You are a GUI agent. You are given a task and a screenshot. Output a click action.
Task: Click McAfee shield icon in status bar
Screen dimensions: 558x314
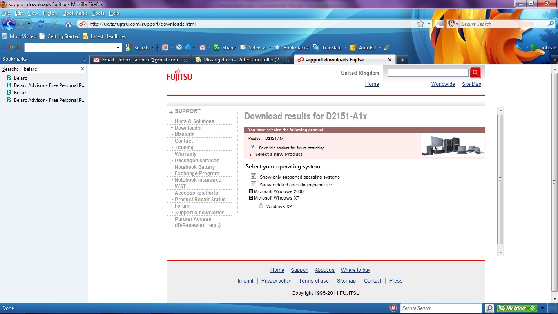point(393,308)
